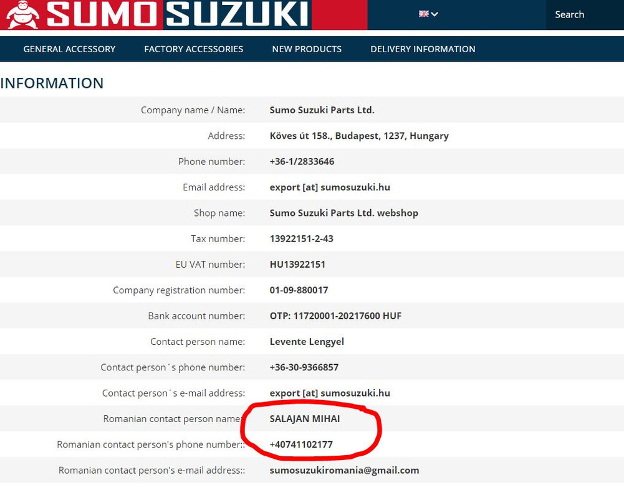This screenshot has height=498, width=624.
Task: Open the language flag dropdown
Action: (x=428, y=14)
